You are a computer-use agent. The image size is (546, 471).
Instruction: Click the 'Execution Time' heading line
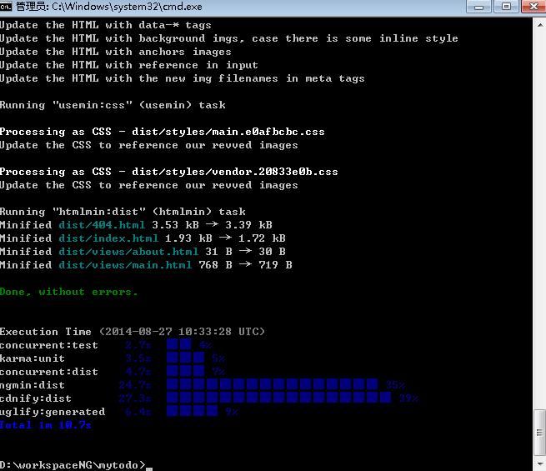point(133,332)
